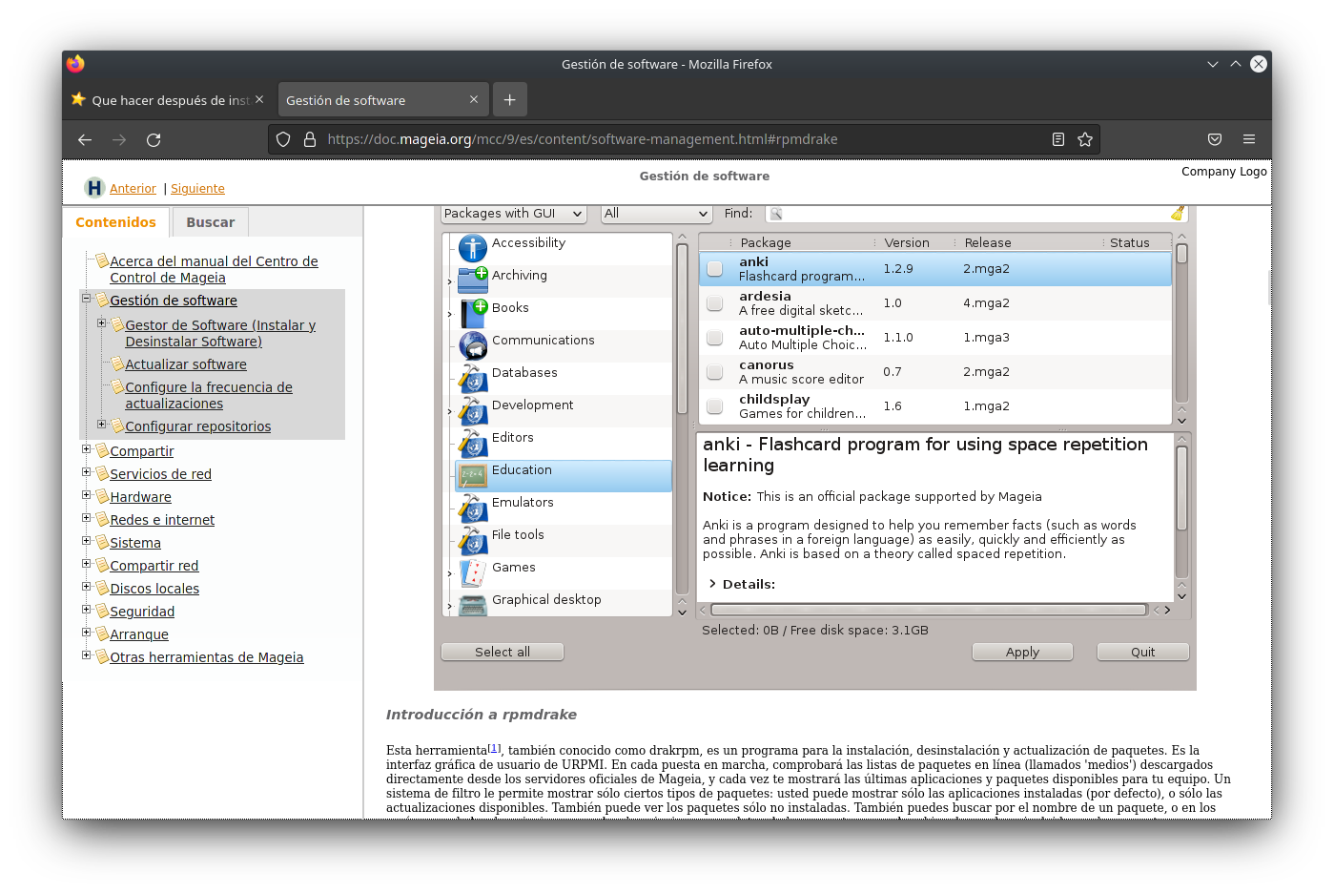Expand the 'Details:' disclosure arrow
The height and width of the screenshot is (893, 1334).
712,584
